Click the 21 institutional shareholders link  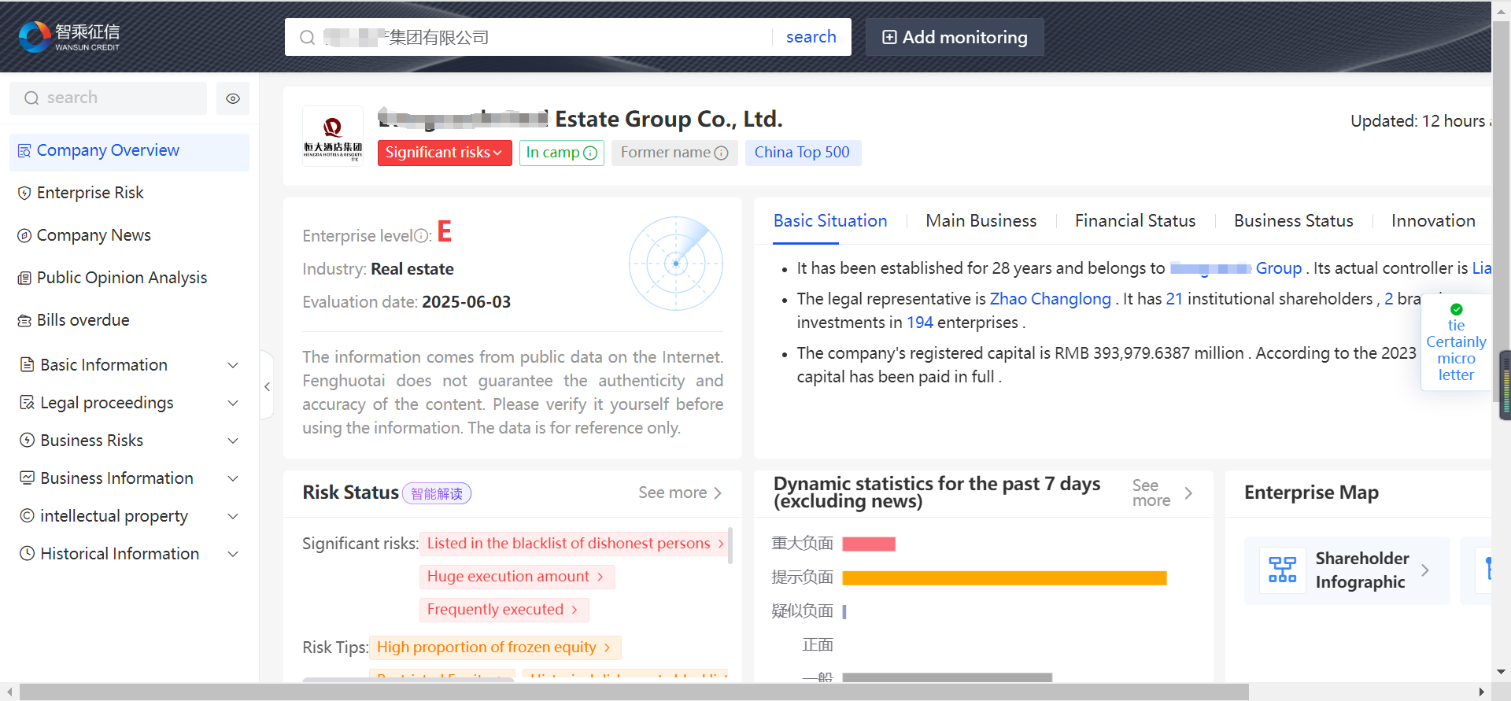point(1174,299)
